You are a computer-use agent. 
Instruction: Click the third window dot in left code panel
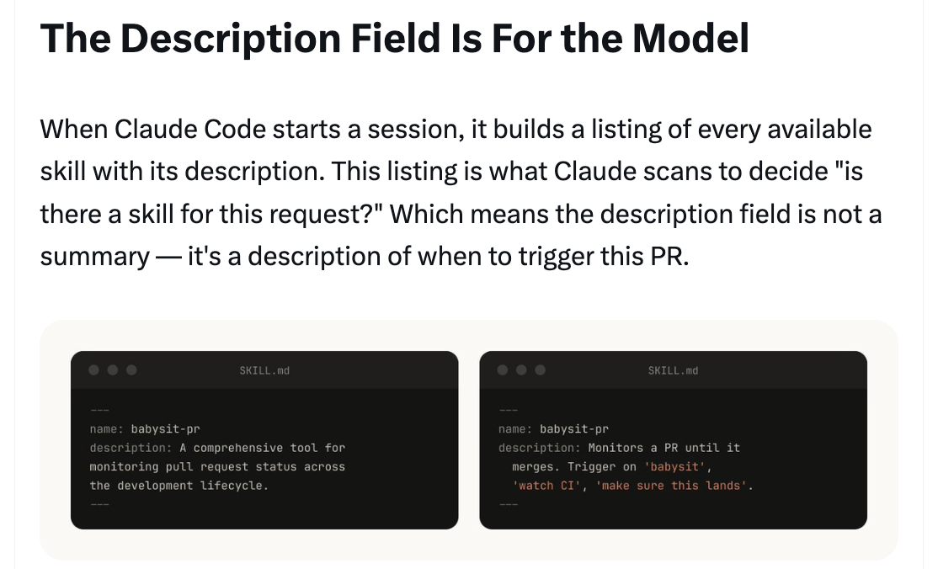click(x=131, y=370)
